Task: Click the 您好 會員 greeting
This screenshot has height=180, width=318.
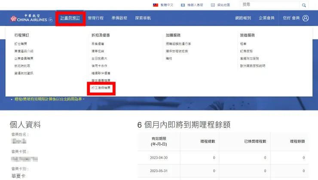Action: click(x=291, y=18)
